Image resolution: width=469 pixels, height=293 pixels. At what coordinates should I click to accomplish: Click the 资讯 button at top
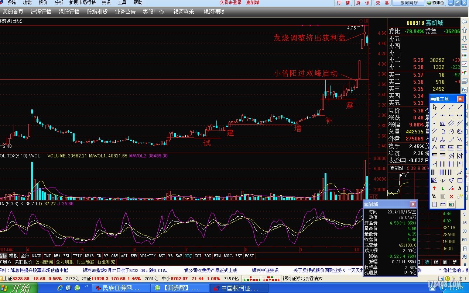[363, 3]
